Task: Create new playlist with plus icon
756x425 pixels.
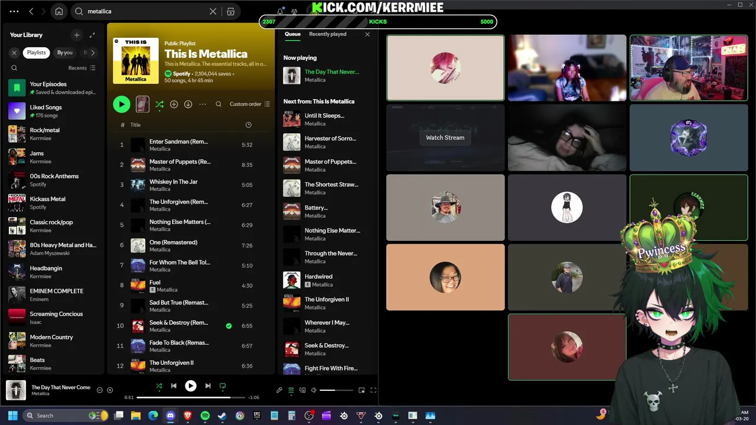Action: pyautogui.click(x=77, y=35)
